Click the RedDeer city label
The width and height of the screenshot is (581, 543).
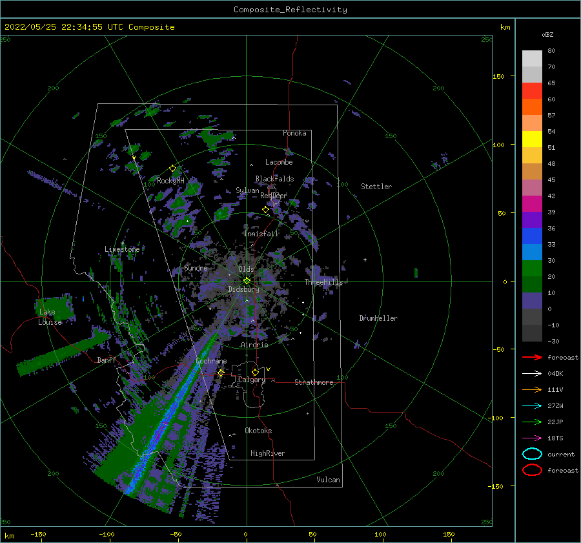(274, 196)
